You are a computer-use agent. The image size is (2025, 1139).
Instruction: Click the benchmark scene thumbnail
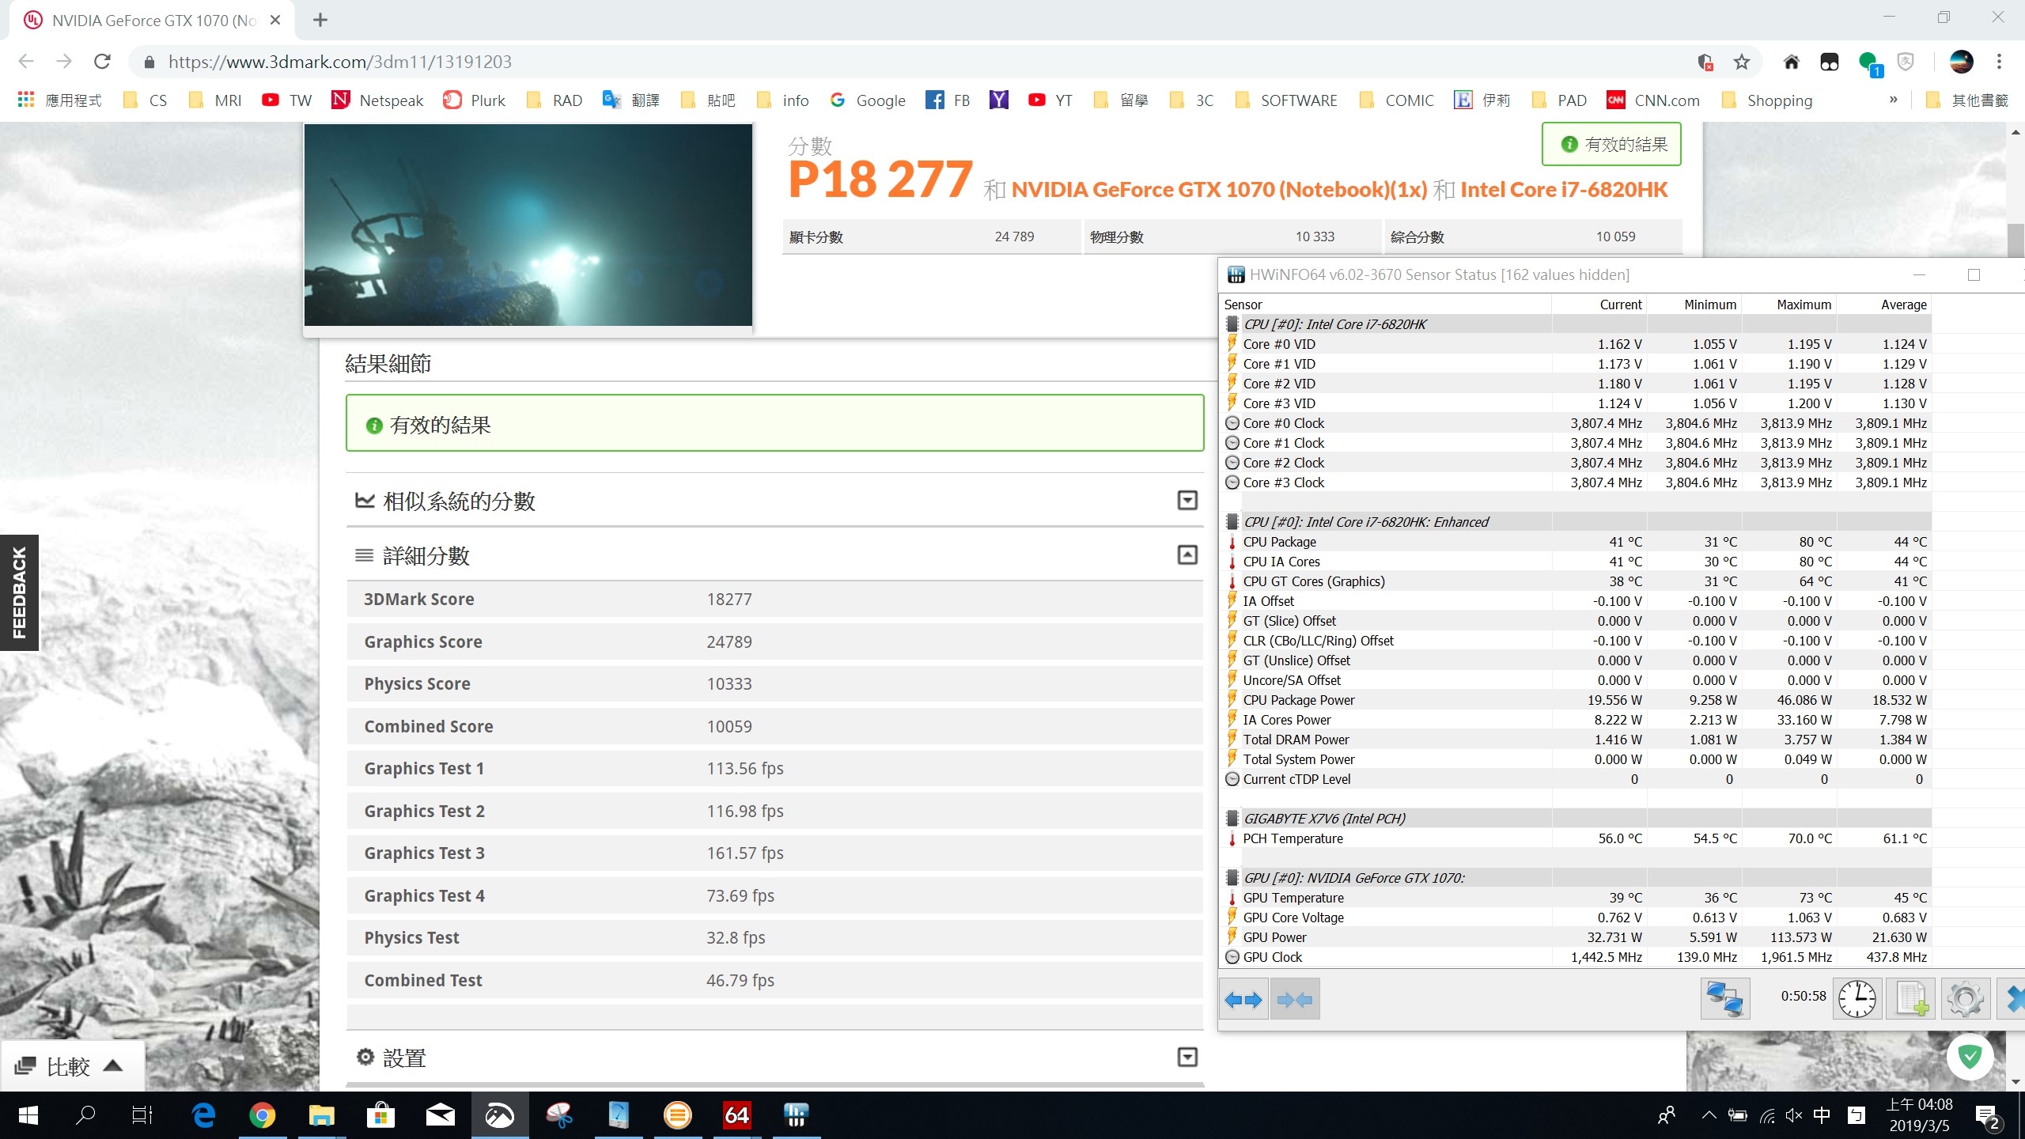528,225
